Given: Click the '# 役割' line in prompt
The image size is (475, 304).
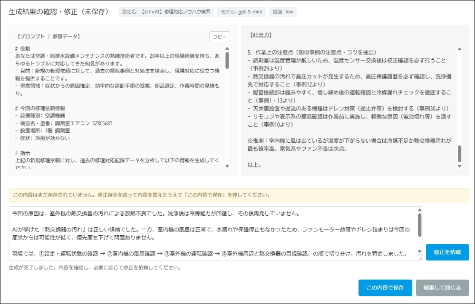Looking at the screenshot, I should tap(23, 49).
